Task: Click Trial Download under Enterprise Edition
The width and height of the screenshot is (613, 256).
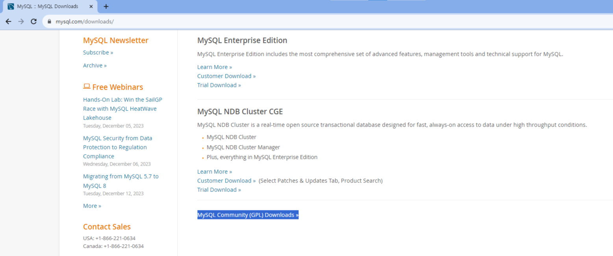Action: [219, 85]
